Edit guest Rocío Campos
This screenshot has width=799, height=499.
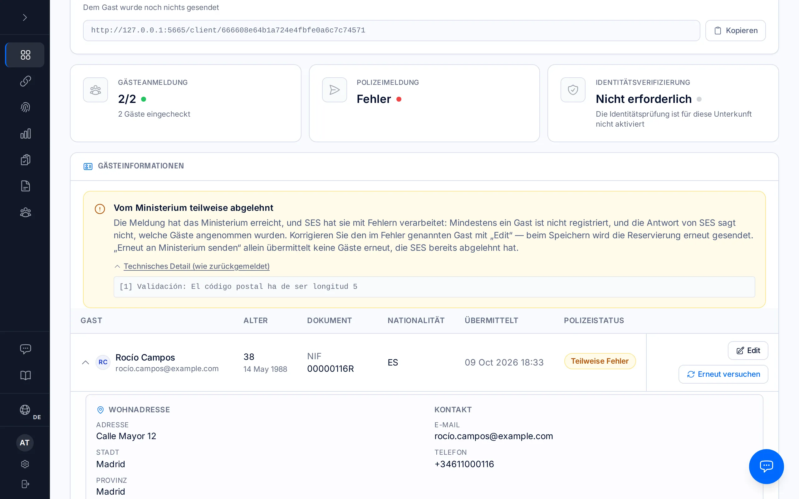[748, 351]
